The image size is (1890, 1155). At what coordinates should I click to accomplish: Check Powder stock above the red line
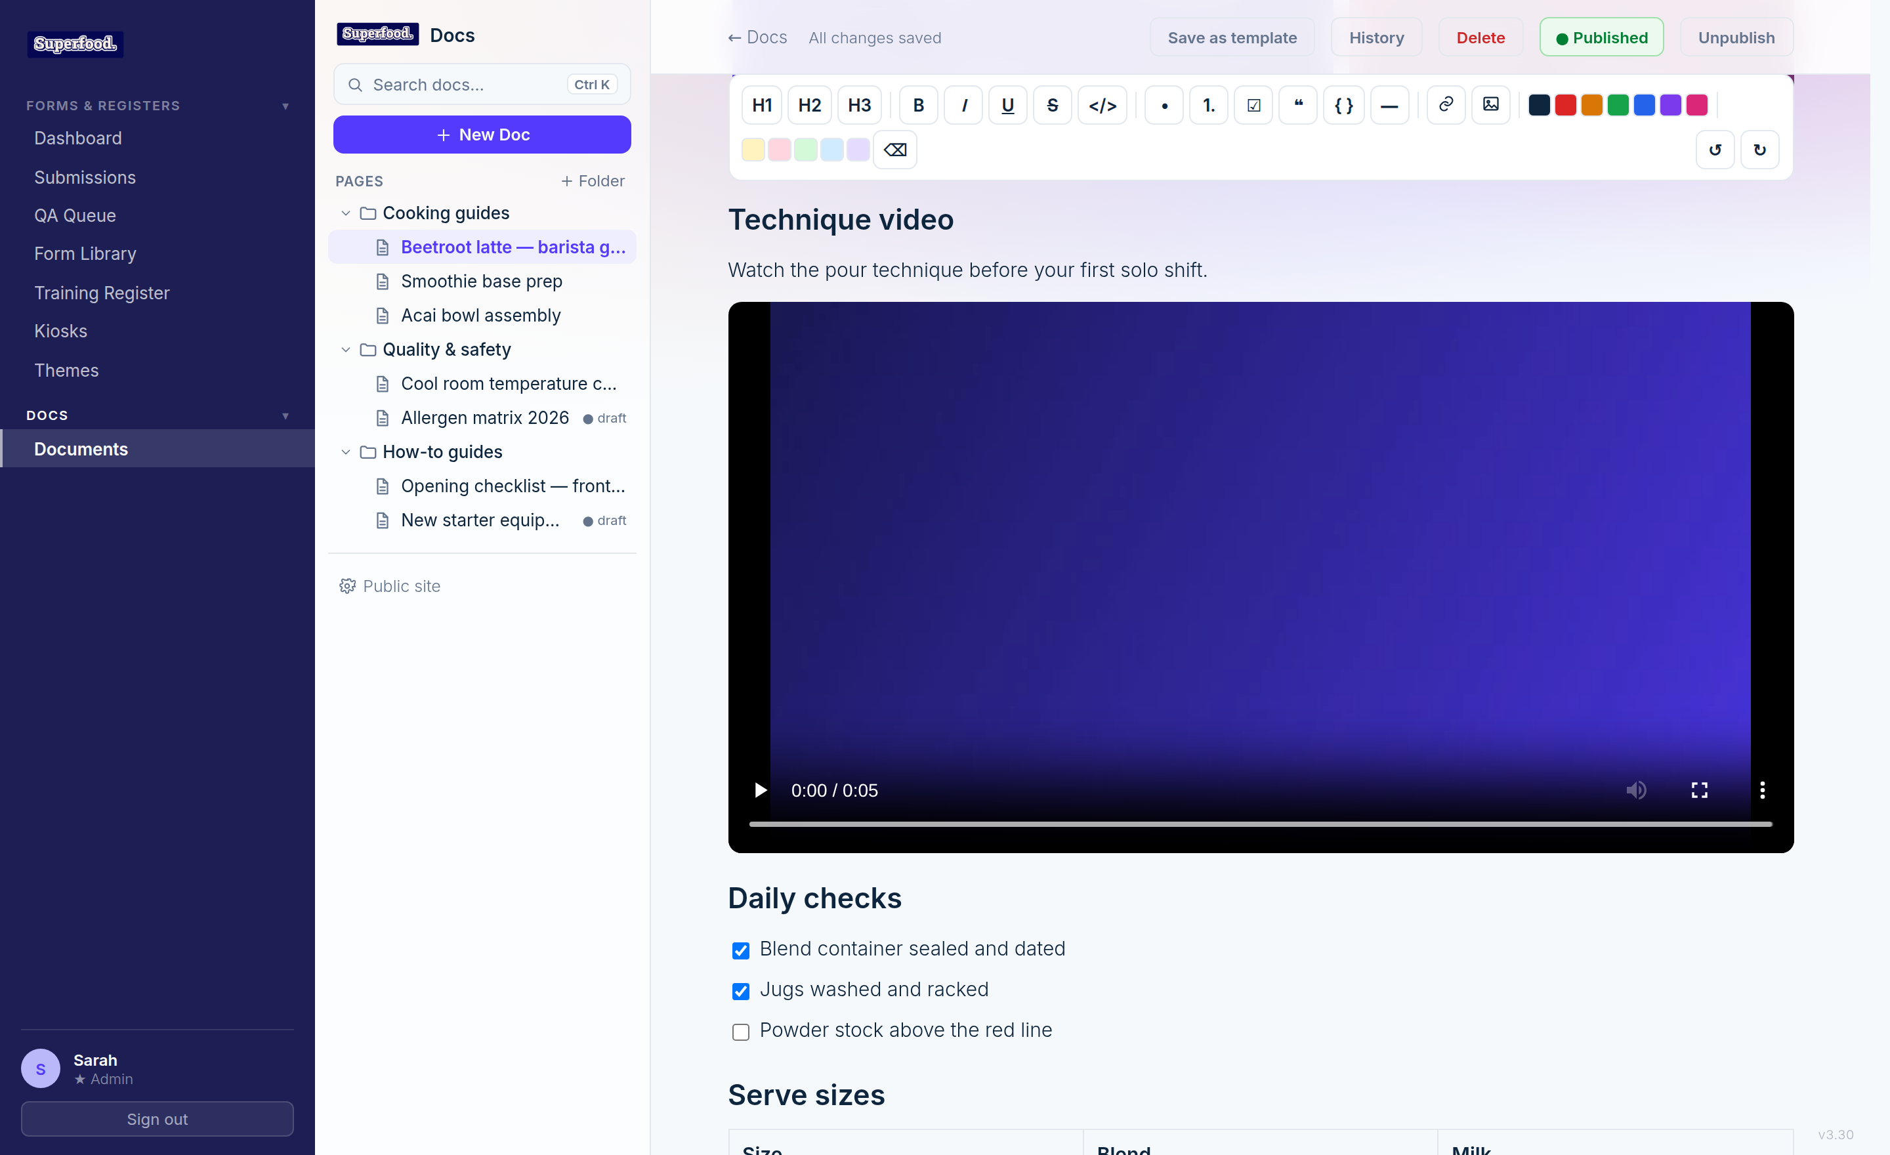[x=740, y=1032]
